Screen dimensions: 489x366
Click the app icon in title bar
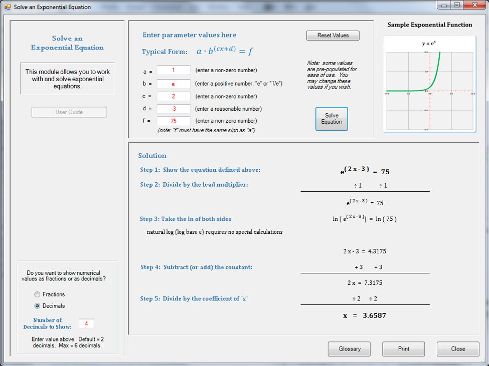point(7,7)
